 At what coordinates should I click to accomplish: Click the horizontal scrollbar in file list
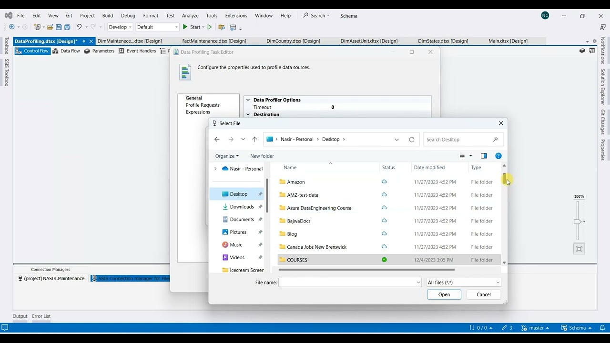[x=366, y=270]
